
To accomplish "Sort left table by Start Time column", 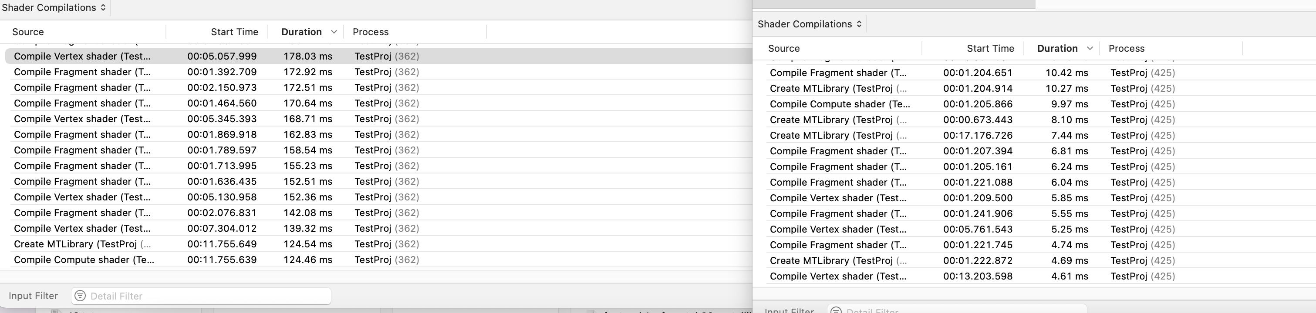I will click(x=234, y=32).
